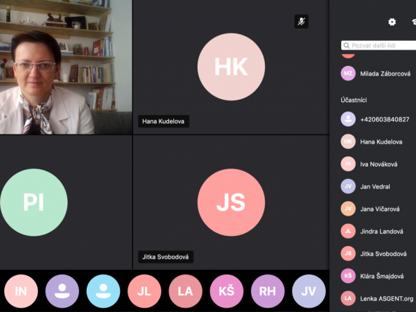Select the JV avatar in the filmstrip

click(x=309, y=291)
